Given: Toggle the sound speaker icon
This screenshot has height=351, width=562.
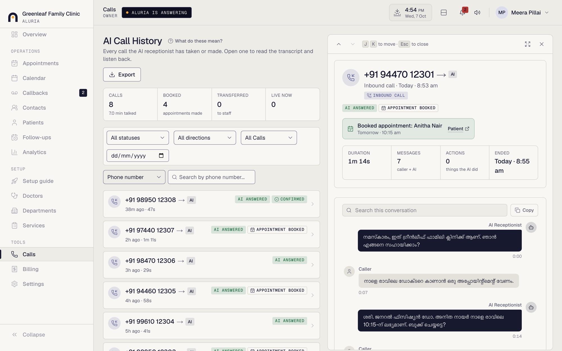Looking at the screenshot, I should pos(477,13).
